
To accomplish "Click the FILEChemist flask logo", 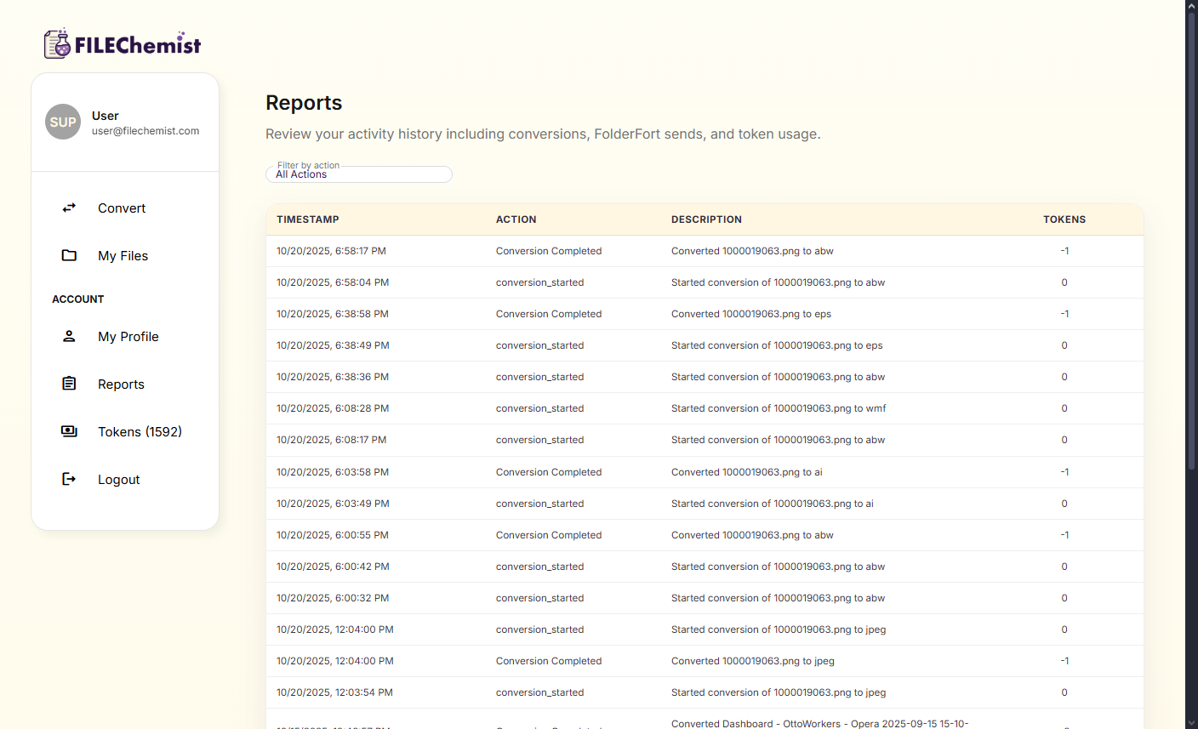I will point(57,44).
